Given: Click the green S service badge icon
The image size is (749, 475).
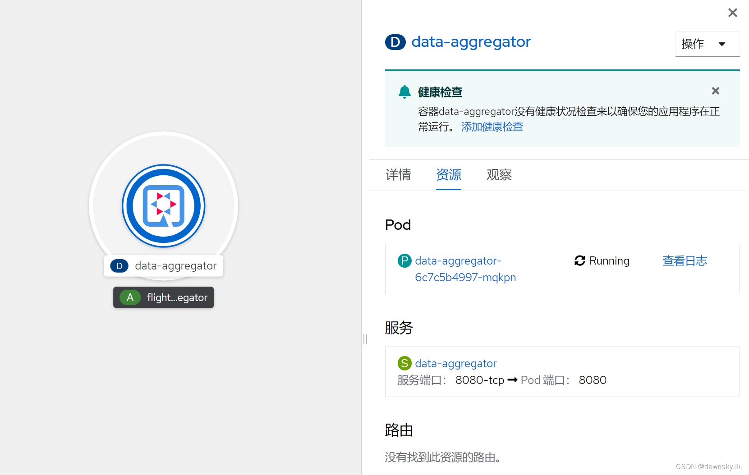Looking at the screenshot, I should [x=404, y=363].
